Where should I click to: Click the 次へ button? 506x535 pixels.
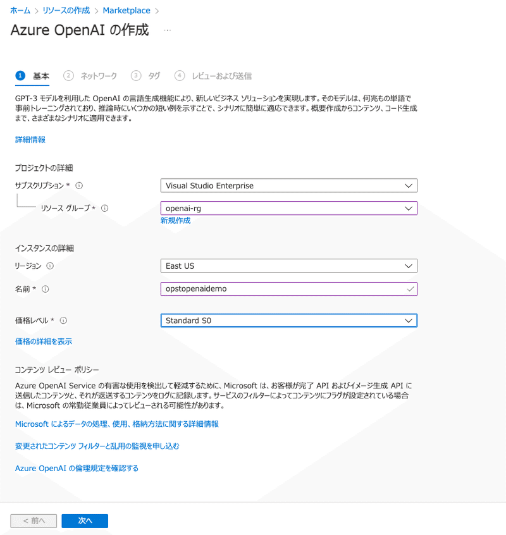coord(84,520)
